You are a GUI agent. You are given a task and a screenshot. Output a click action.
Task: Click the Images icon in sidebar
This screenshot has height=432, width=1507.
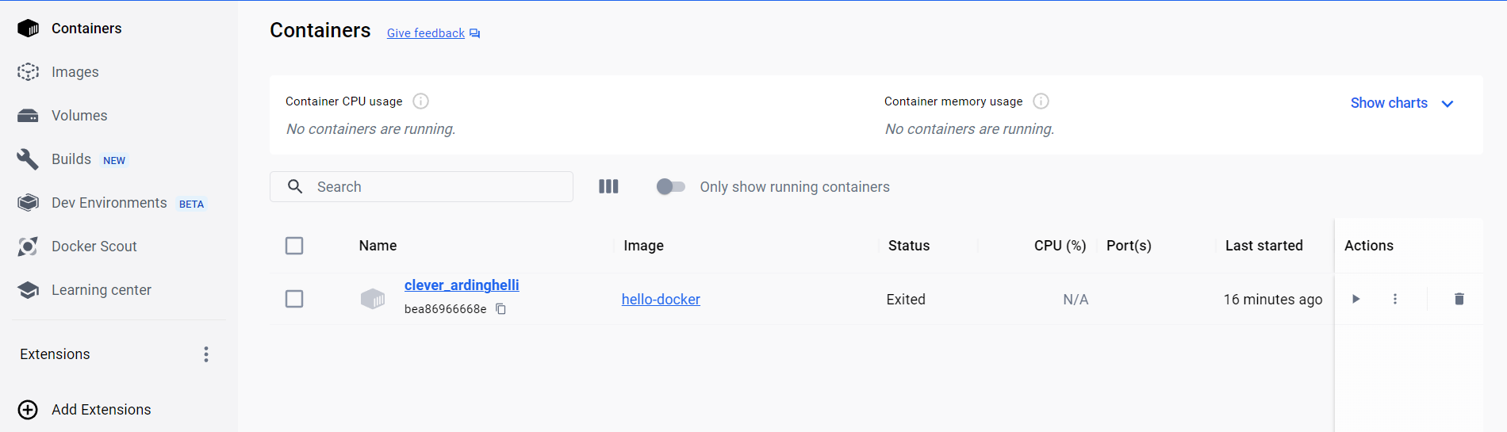click(28, 72)
